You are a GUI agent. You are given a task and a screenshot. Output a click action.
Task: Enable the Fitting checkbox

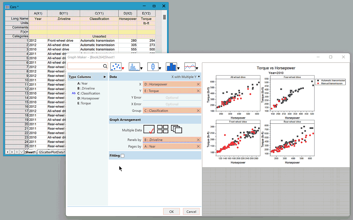(123, 156)
